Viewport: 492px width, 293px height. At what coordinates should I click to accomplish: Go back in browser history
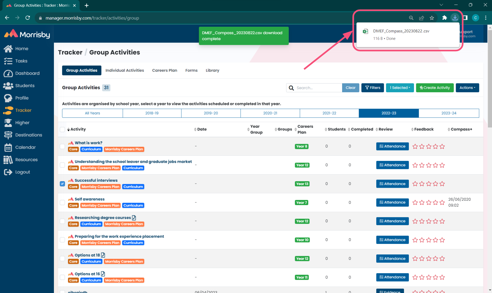pos(7,18)
